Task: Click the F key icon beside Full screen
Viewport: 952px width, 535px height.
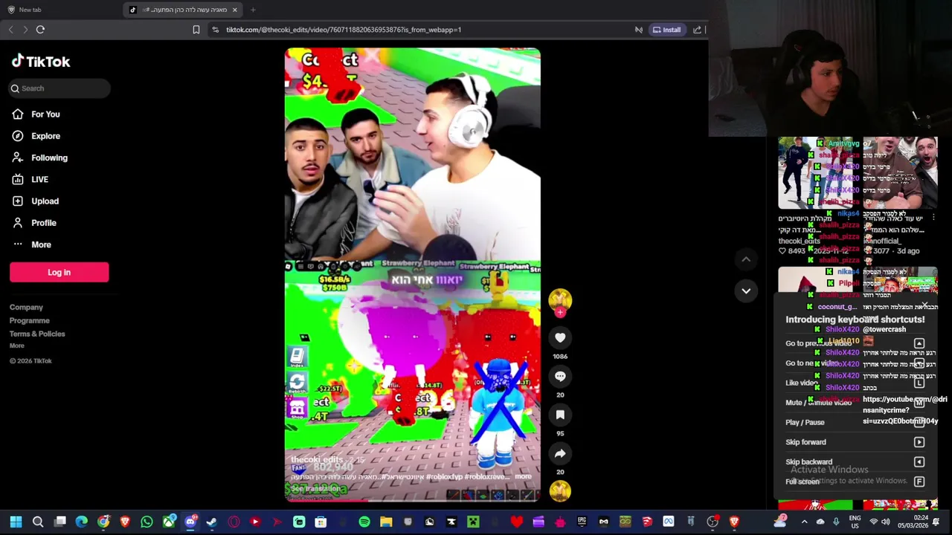Action: click(919, 481)
